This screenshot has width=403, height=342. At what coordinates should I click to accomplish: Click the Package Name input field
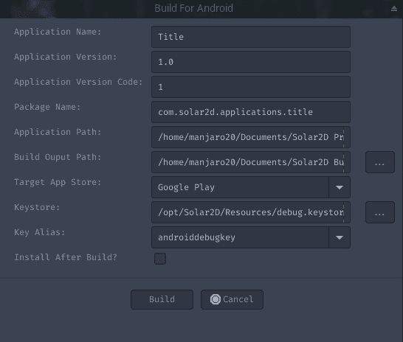point(251,112)
